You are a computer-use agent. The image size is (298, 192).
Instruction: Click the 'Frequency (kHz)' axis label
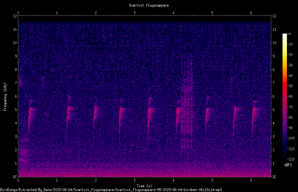pyautogui.click(x=5, y=96)
